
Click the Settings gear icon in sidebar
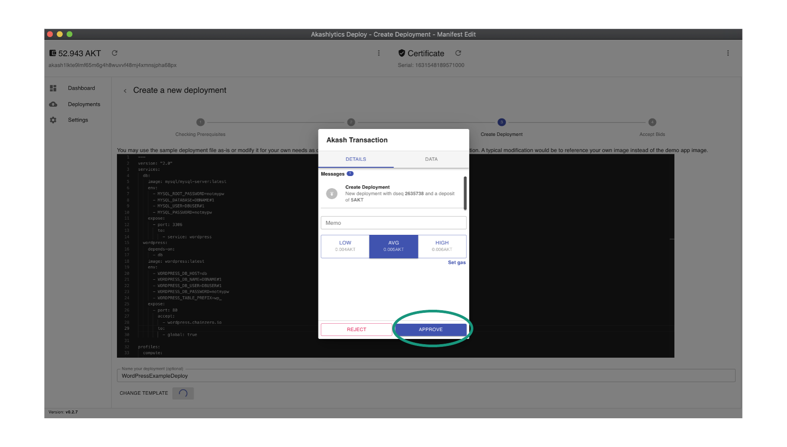click(53, 120)
